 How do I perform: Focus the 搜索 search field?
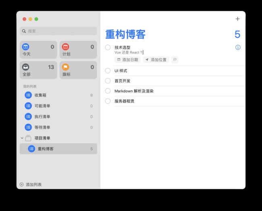coord(58,31)
